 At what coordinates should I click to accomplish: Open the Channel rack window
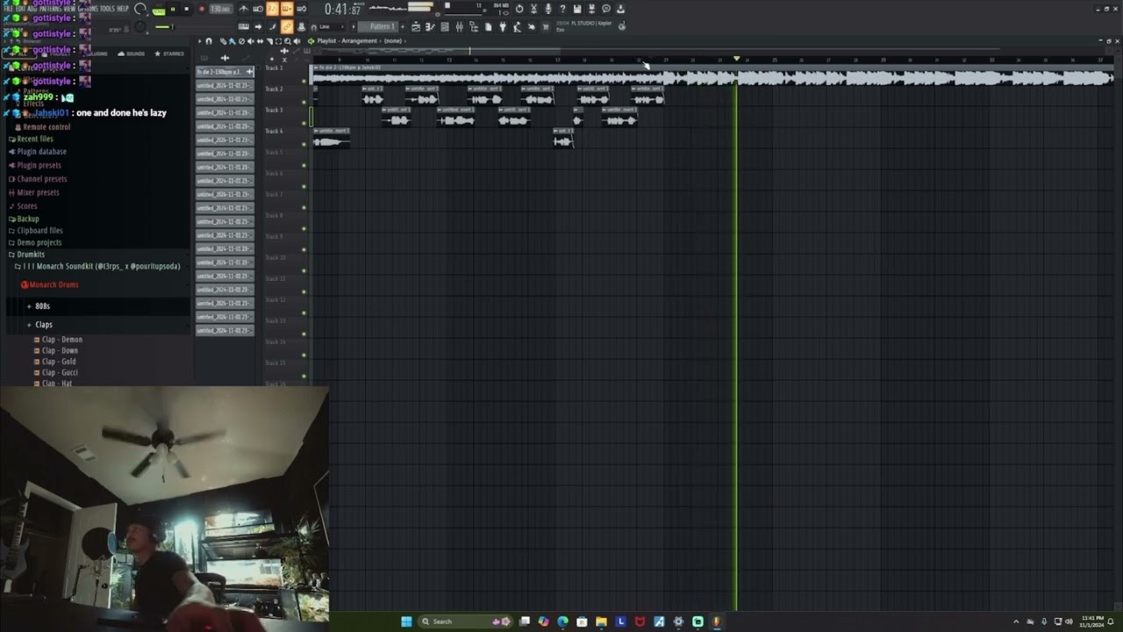[445, 26]
